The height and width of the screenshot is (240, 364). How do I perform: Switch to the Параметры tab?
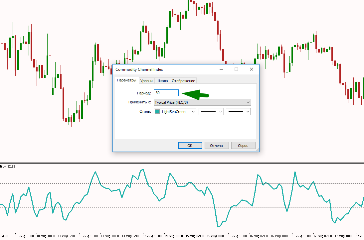(127, 80)
